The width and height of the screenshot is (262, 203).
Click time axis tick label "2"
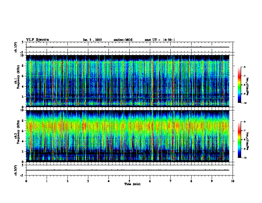coord(67,181)
